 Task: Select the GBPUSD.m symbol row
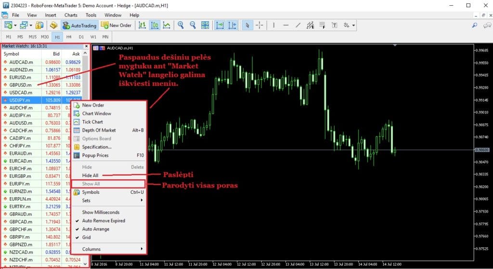coord(42,85)
